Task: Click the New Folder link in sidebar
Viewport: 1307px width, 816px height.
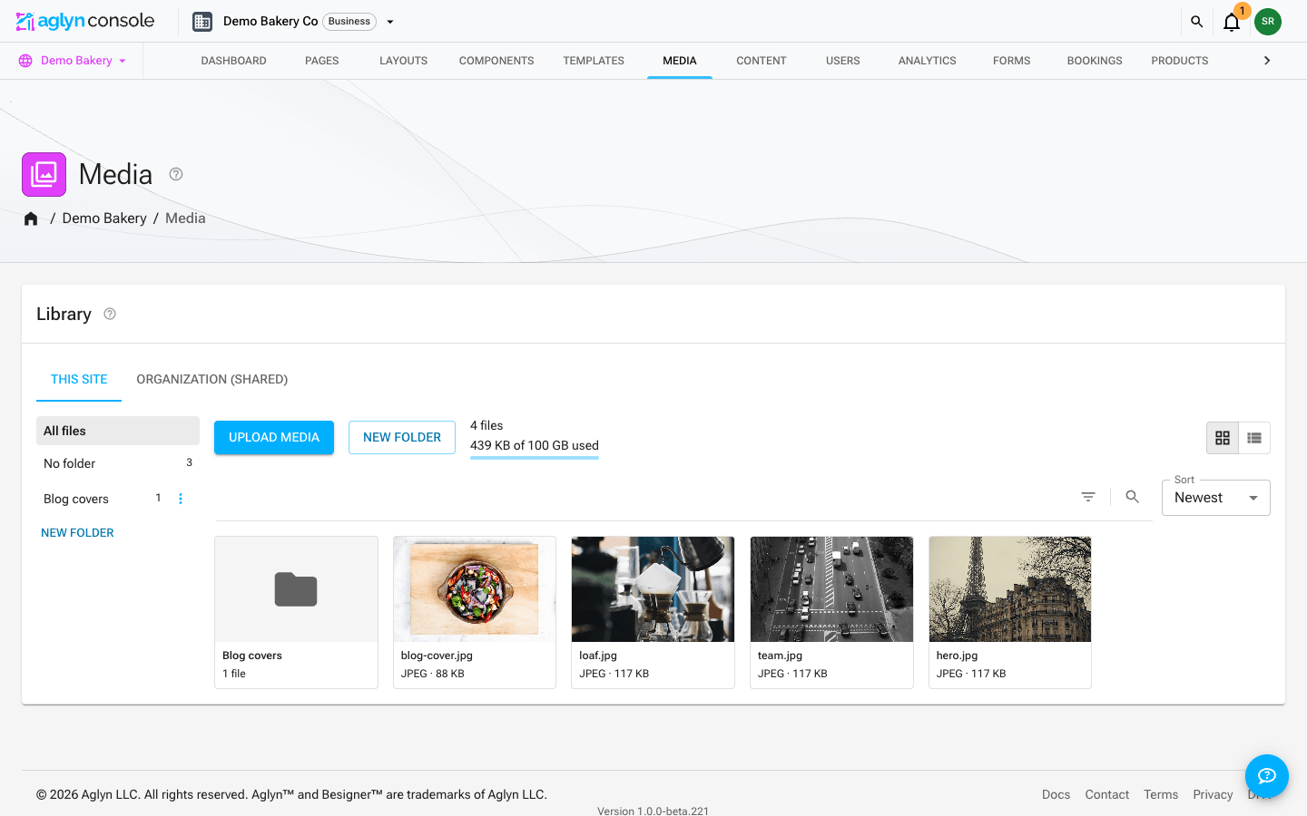Action: pos(77,533)
